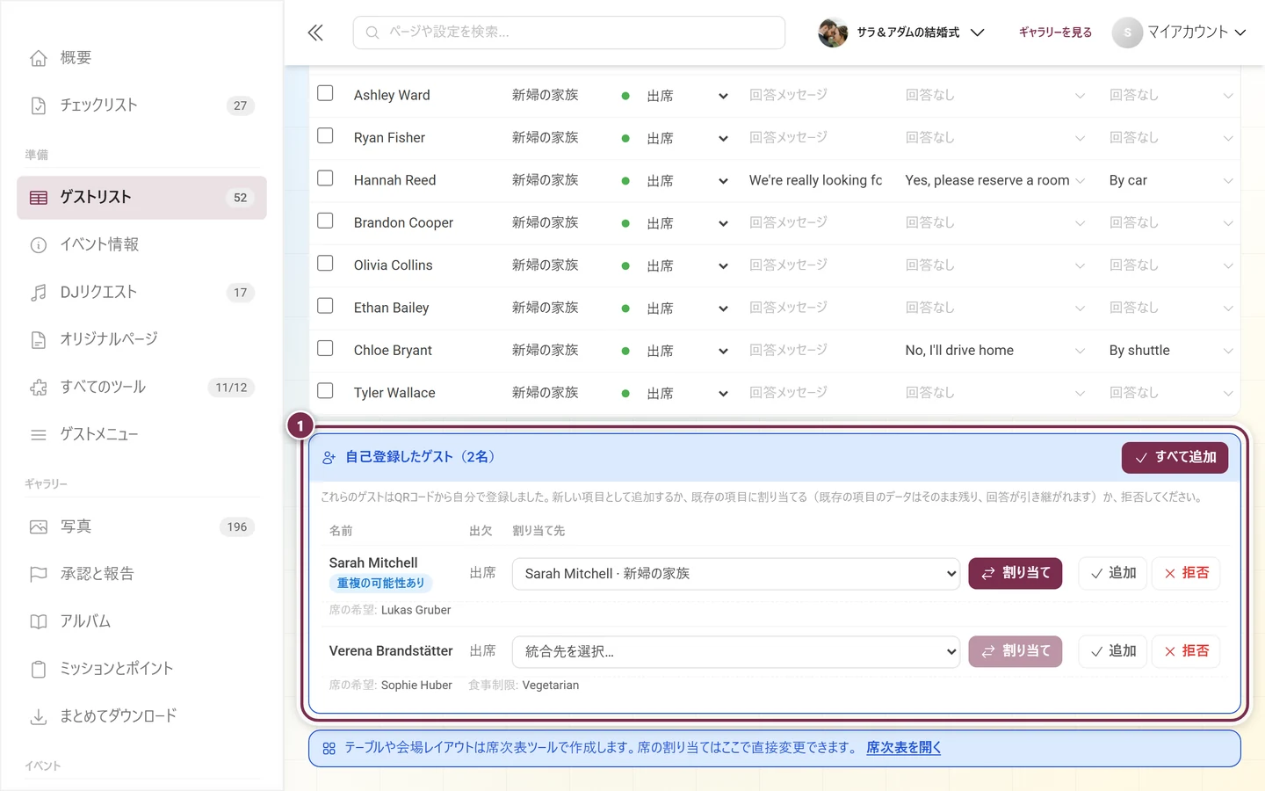
Task: Check the box next to Brandon Cooper
Action: click(x=325, y=221)
